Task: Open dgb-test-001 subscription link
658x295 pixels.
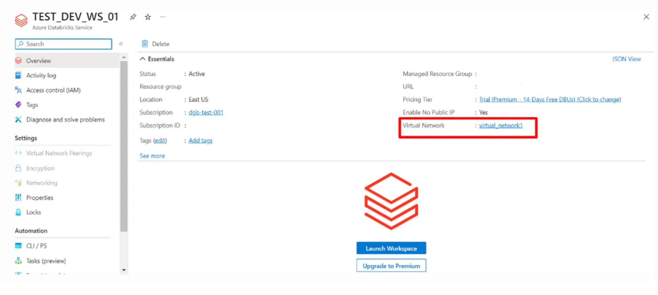Action: 206,112
